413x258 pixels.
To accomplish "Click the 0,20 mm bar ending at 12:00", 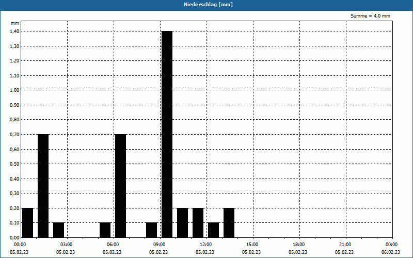I will pyautogui.click(x=198, y=223).
